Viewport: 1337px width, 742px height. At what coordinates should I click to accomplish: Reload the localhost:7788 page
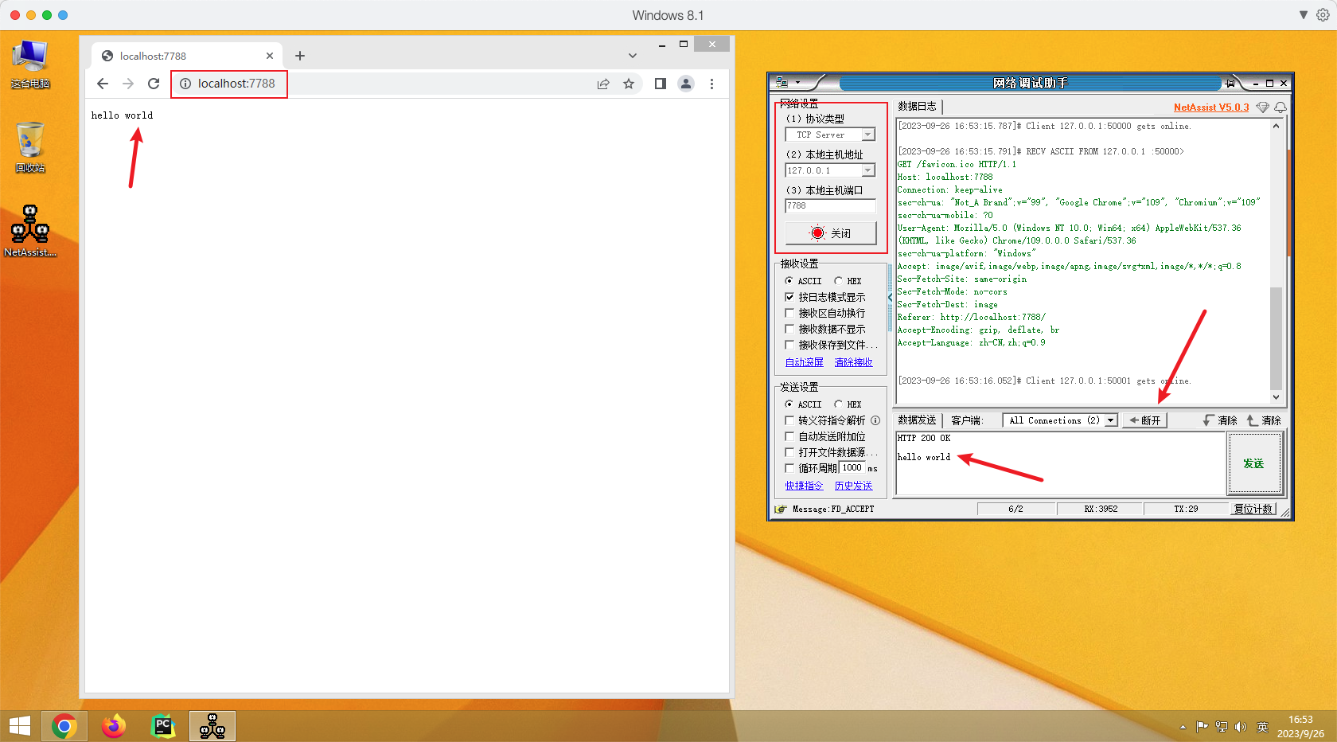coord(154,84)
